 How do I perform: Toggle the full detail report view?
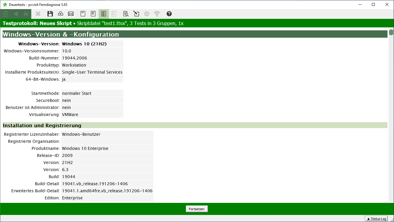click(104, 14)
